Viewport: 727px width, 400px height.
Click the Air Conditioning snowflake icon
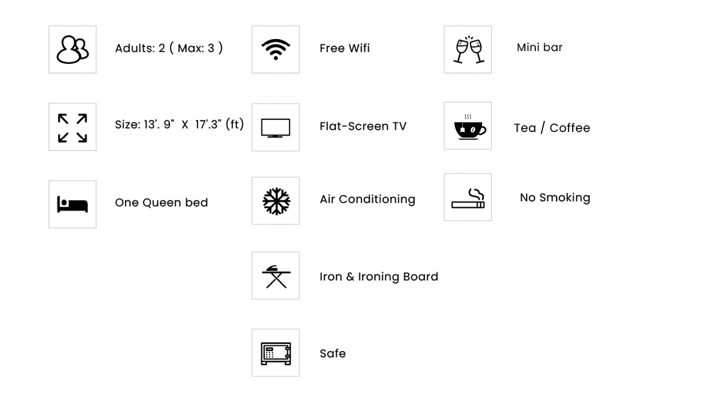(275, 201)
